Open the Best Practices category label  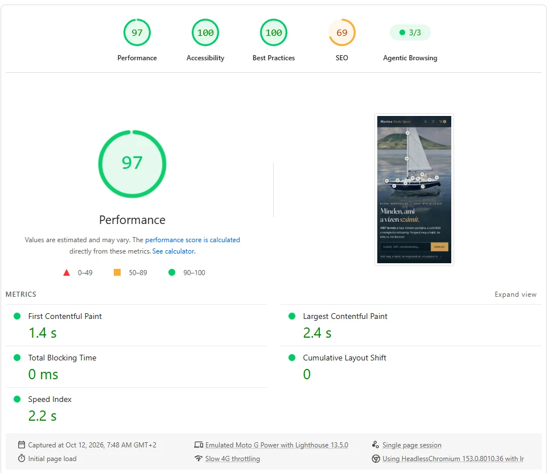(274, 58)
